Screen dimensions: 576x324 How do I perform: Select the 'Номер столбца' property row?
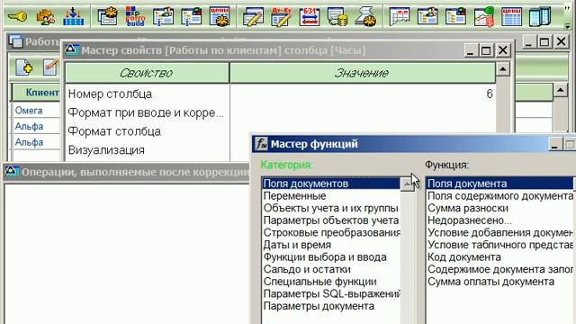(148, 94)
